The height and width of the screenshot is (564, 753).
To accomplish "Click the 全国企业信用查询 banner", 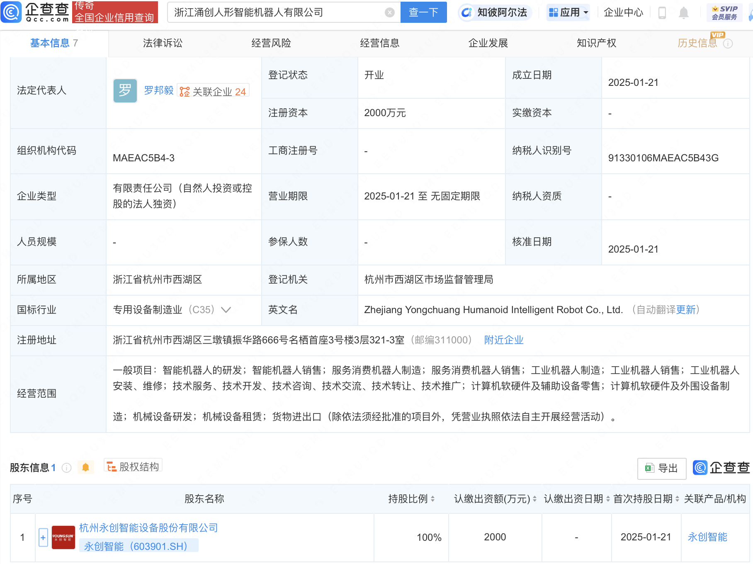I will click(x=115, y=12).
